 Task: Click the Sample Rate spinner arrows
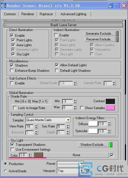click(114, 83)
